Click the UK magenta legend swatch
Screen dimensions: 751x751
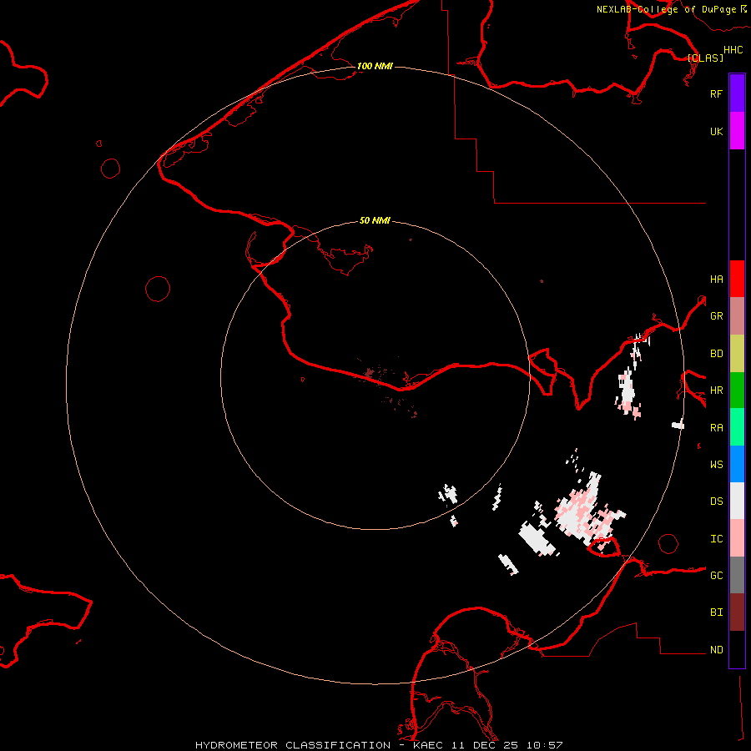(x=737, y=131)
